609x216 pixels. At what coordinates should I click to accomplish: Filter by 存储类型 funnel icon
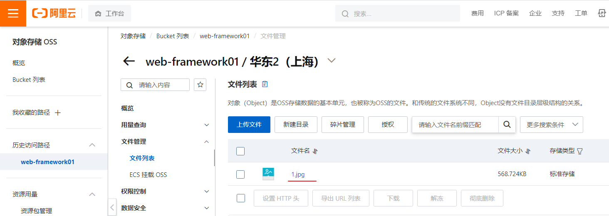pos(580,151)
